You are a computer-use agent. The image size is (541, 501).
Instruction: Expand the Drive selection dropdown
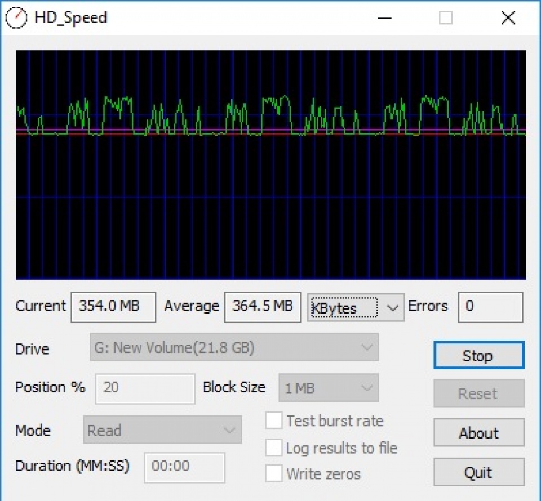click(x=234, y=347)
